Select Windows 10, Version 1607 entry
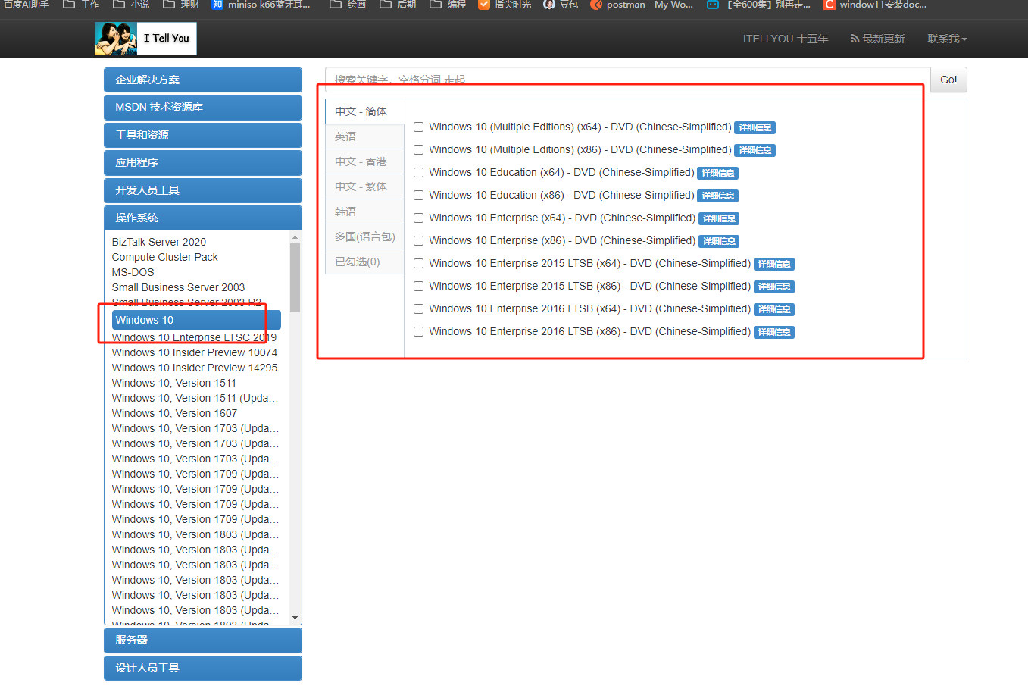 [x=174, y=413]
